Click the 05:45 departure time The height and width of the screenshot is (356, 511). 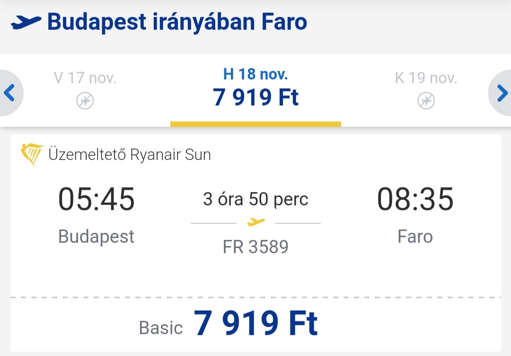[97, 199]
